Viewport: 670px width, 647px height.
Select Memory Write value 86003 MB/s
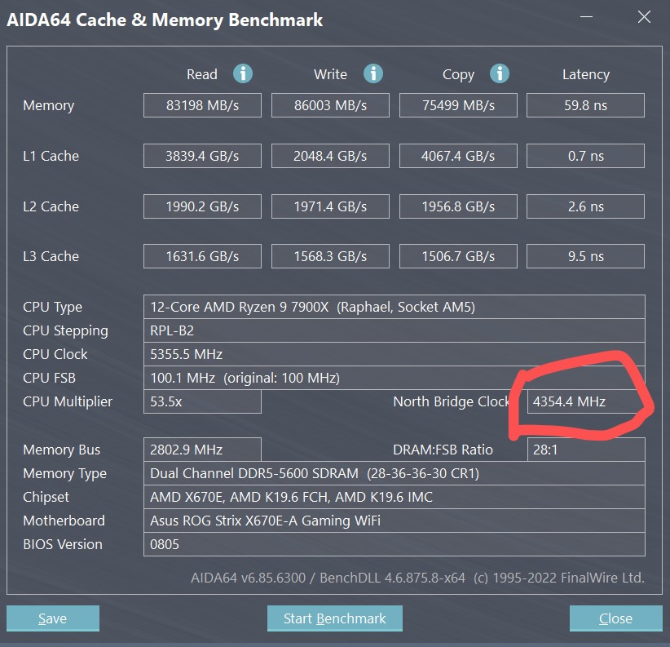point(330,105)
